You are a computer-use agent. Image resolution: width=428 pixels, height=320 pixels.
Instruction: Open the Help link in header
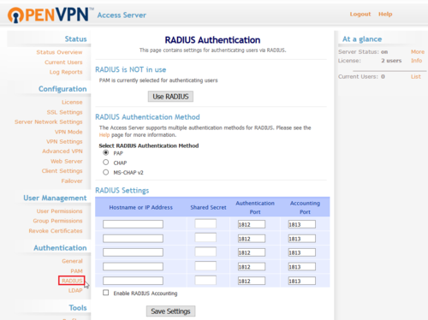(385, 14)
